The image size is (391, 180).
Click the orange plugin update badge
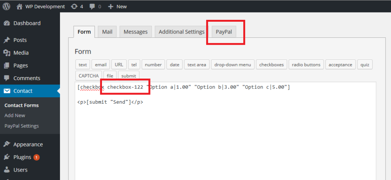tap(36, 157)
